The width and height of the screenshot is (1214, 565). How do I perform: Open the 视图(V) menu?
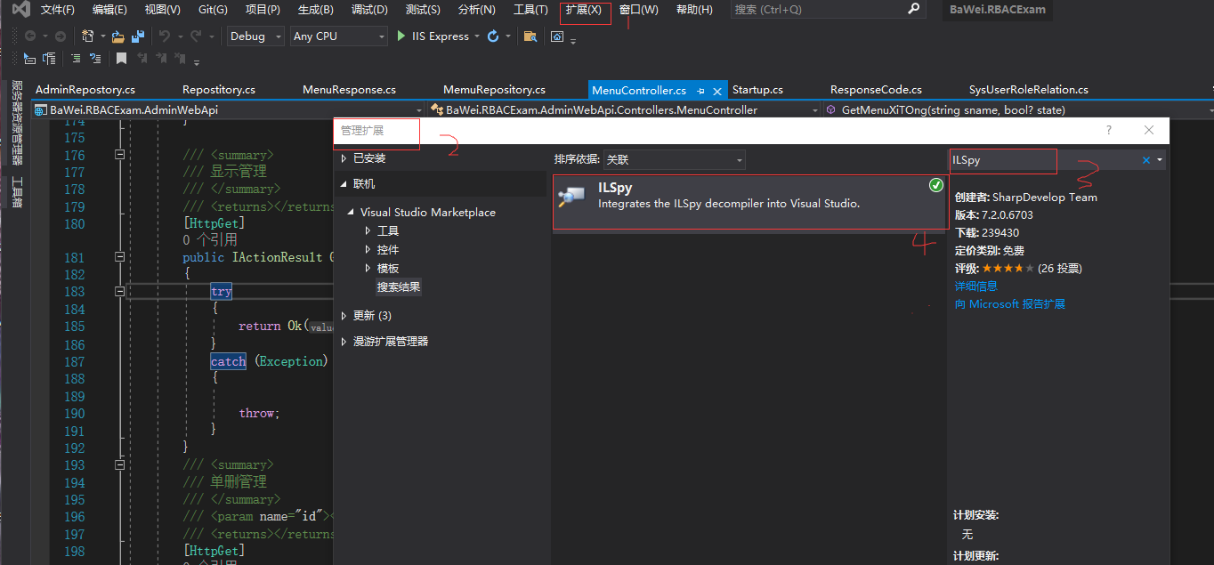(x=162, y=10)
